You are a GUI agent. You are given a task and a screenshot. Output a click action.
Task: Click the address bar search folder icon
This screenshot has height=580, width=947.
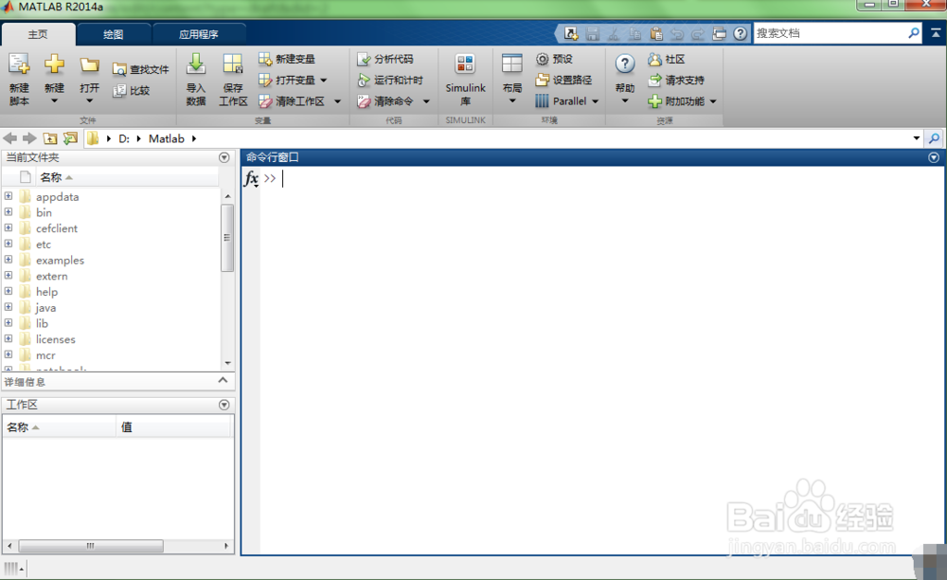tap(934, 138)
